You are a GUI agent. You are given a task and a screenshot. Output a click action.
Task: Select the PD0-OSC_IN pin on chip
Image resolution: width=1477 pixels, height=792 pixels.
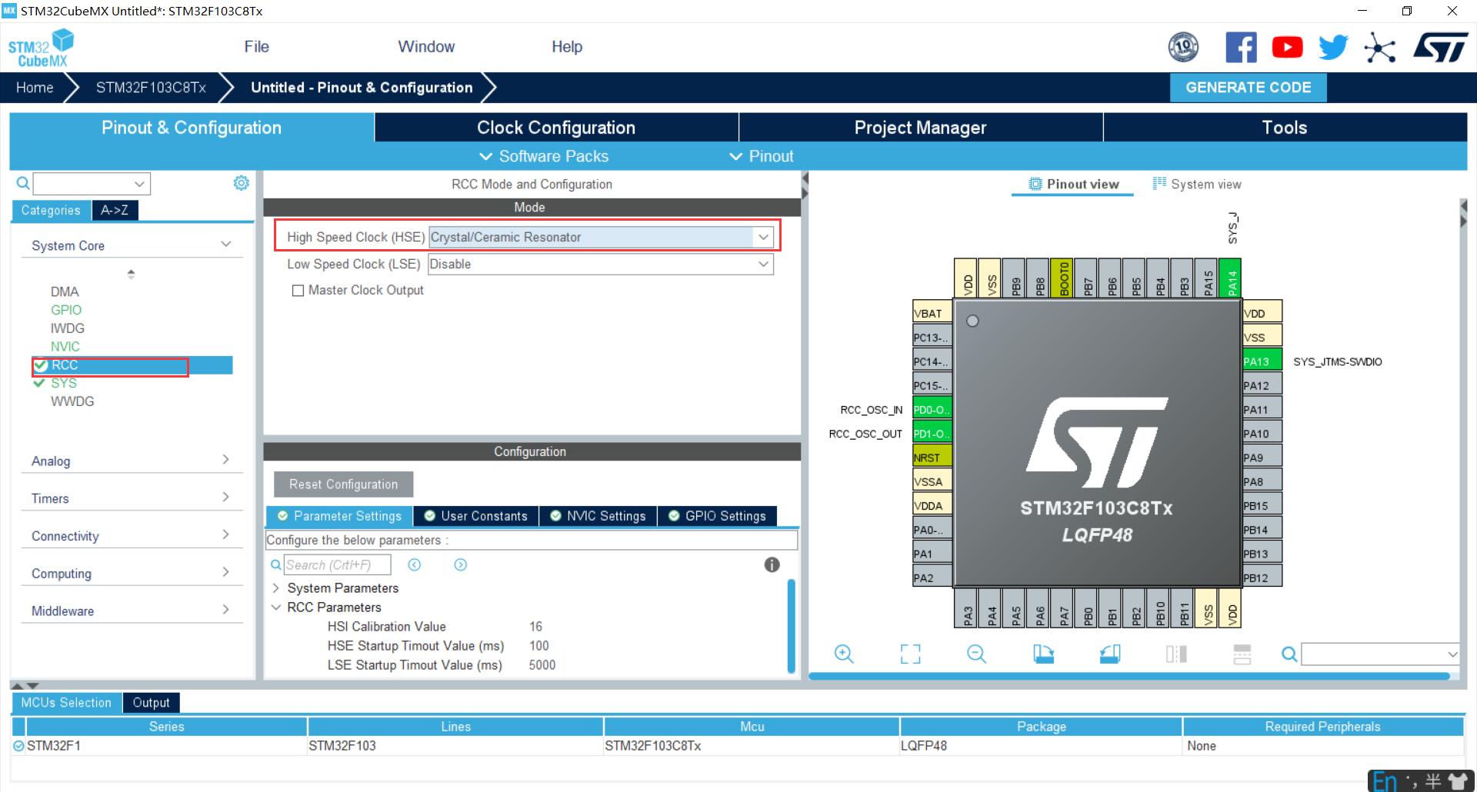[932, 410]
